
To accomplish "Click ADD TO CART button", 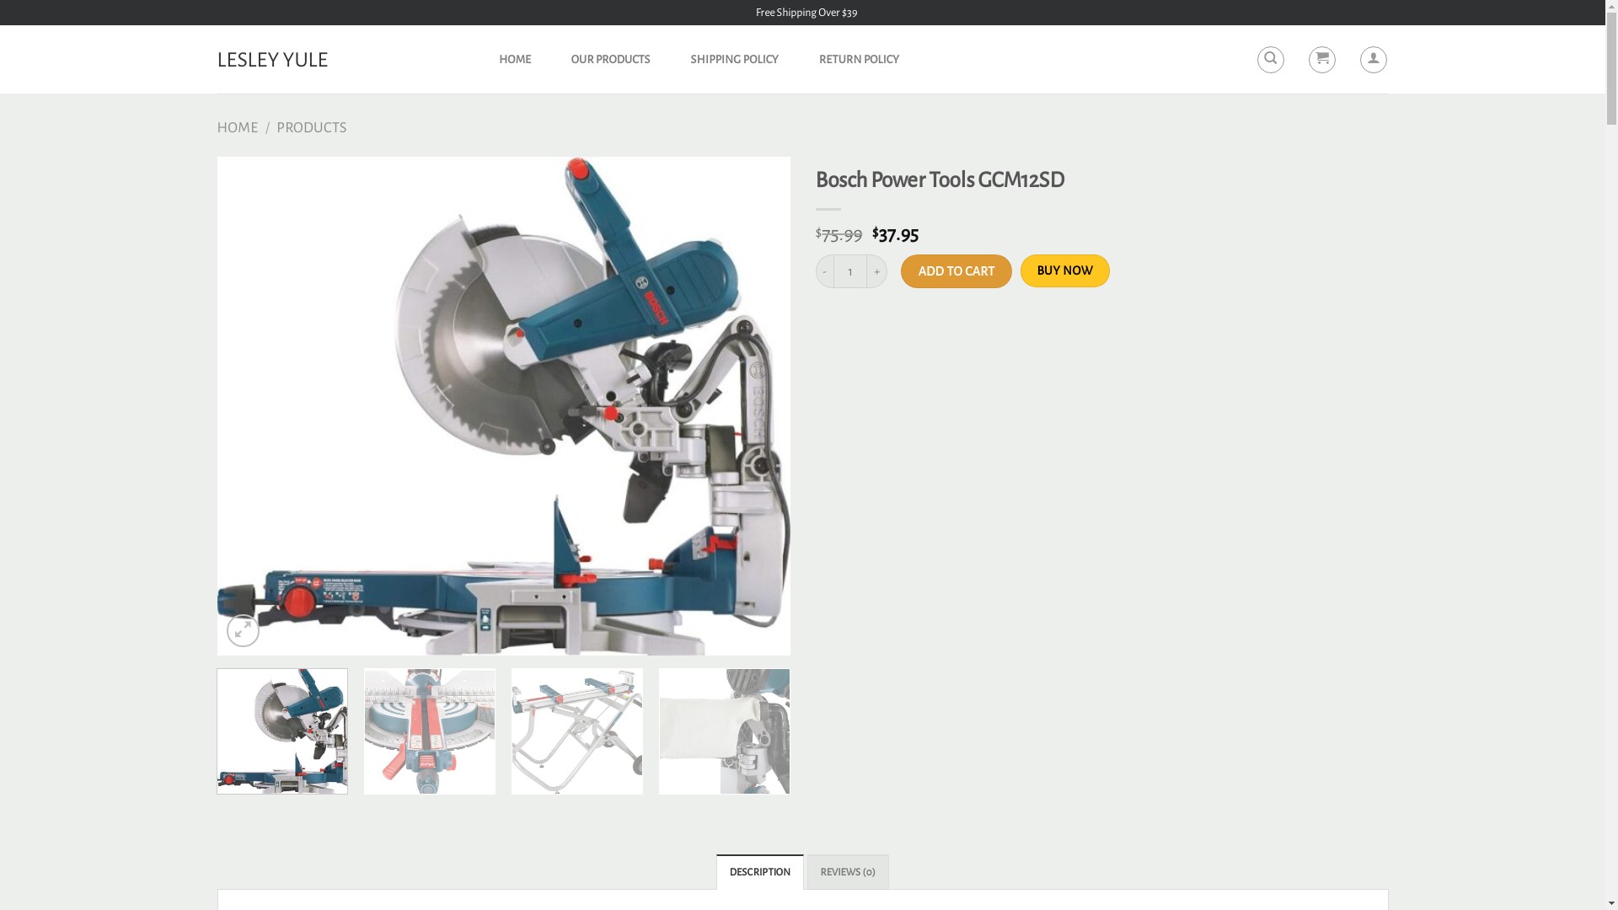I will pos(956,271).
